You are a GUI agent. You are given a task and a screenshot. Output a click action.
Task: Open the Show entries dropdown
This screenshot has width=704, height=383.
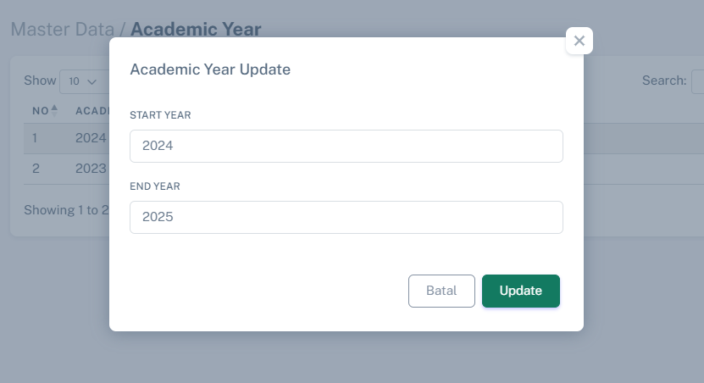pyautogui.click(x=83, y=81)
